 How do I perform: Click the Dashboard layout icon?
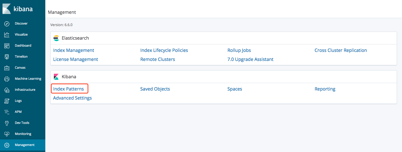coord(7,46)
